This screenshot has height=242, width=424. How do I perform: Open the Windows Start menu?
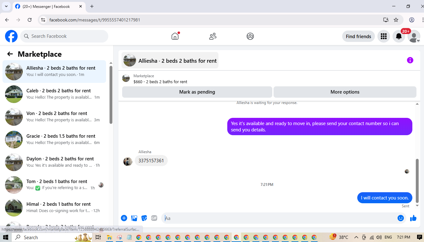[6, 237]
